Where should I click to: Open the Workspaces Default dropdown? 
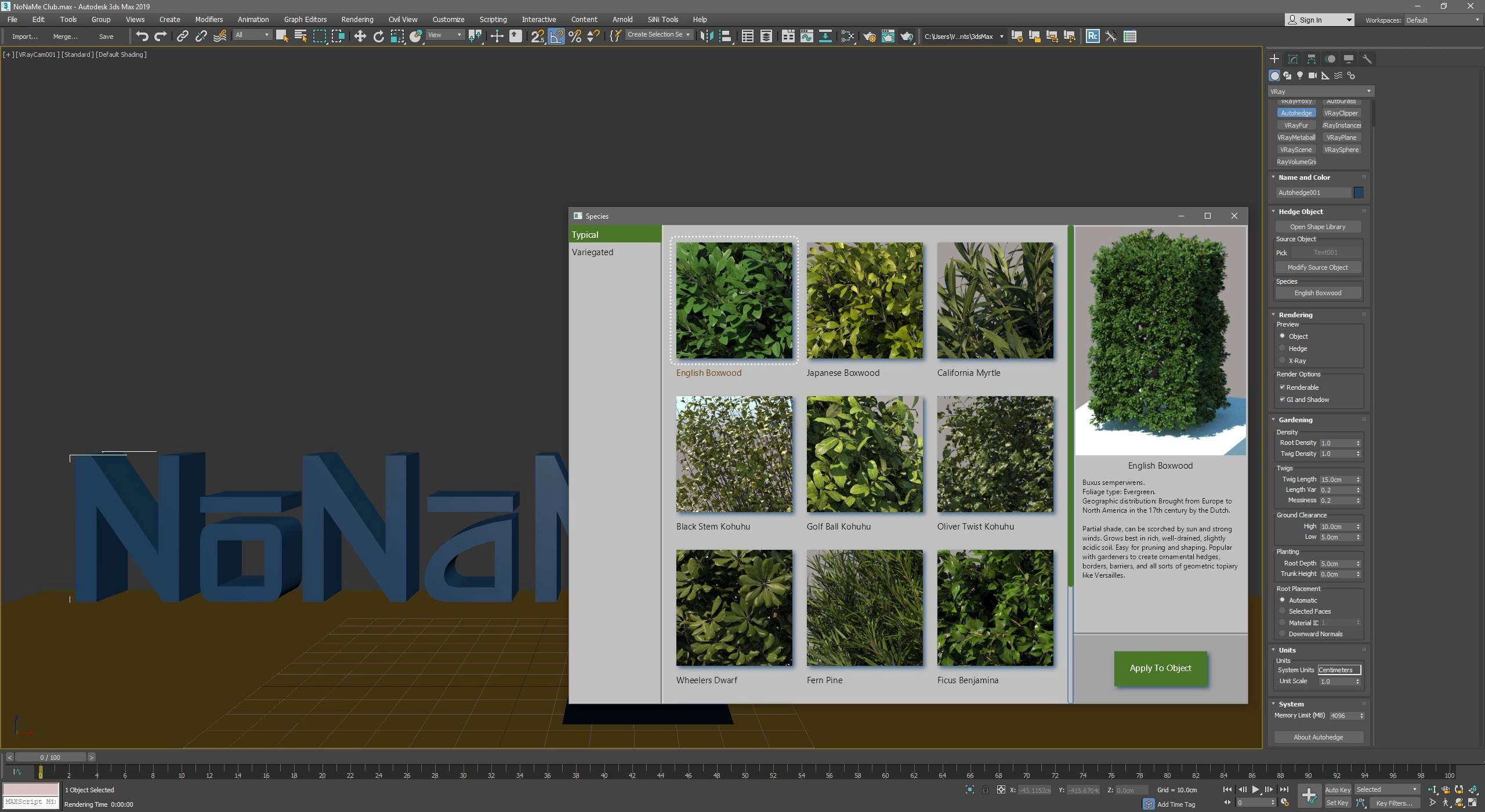coord(1443,20)
